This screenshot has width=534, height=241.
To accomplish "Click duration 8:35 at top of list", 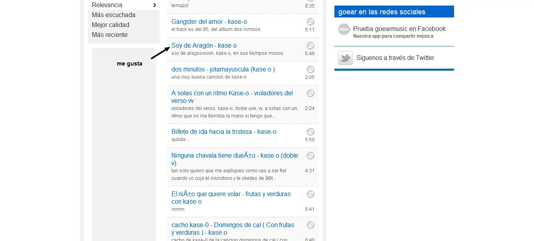I will tap(310, 6).
